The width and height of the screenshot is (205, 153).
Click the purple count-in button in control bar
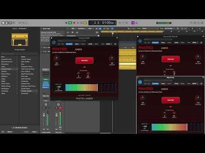pos(133,23)
